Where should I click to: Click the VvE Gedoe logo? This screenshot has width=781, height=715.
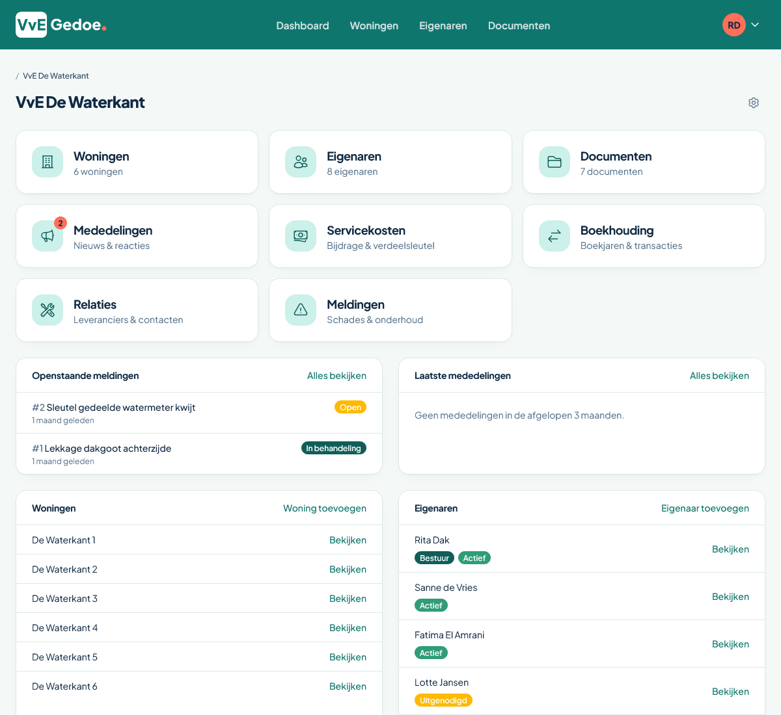point(61,25)
